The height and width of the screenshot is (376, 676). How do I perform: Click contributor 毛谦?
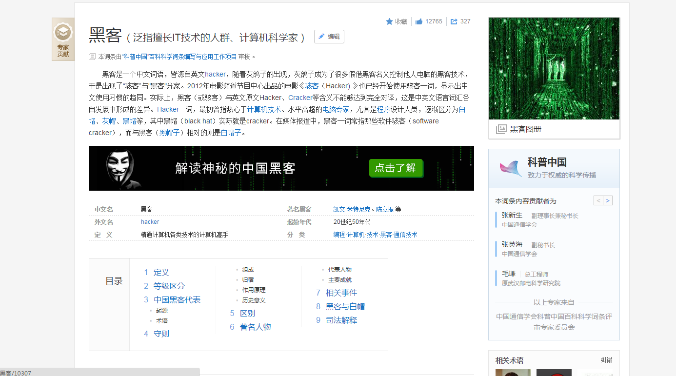509,274
